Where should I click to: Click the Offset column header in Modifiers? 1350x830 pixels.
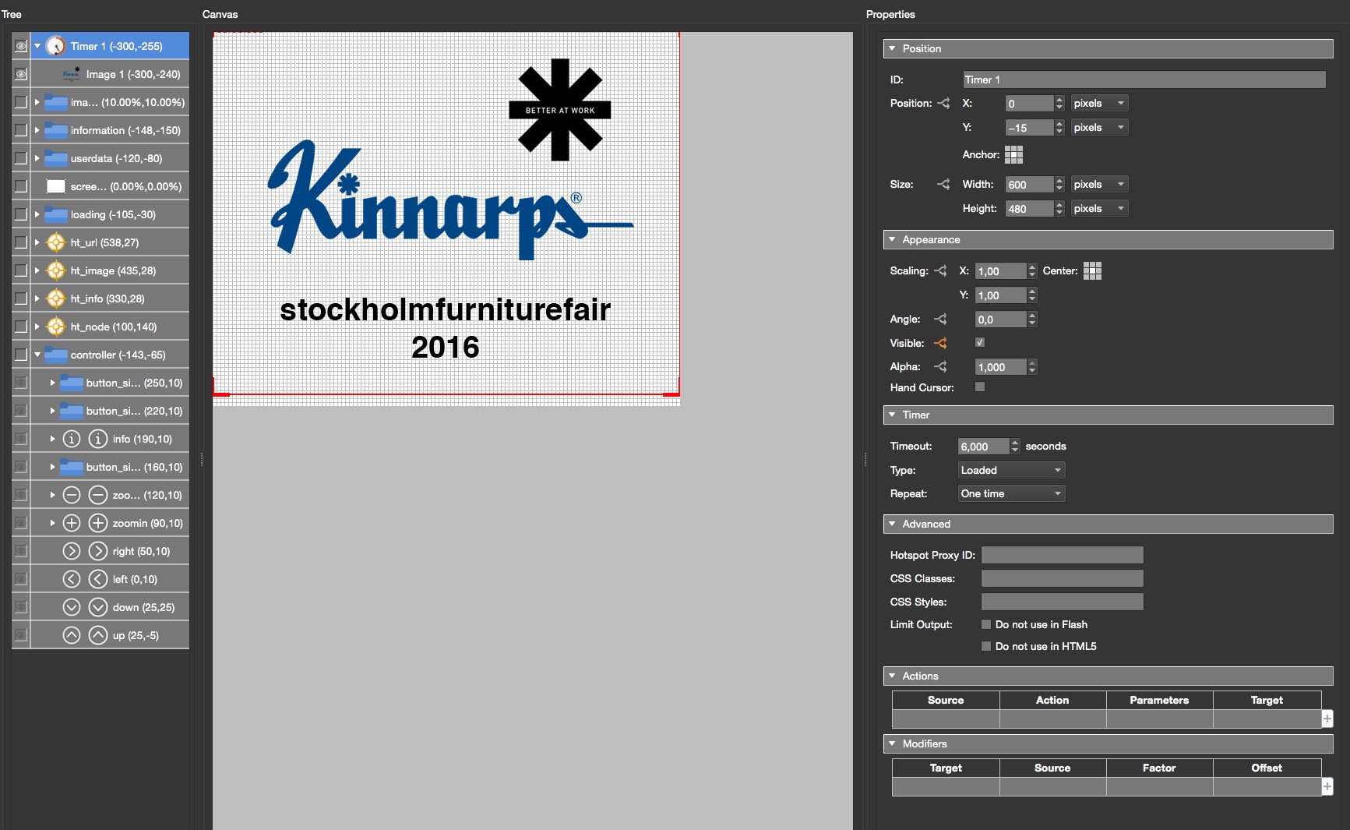coord(1267,768)
